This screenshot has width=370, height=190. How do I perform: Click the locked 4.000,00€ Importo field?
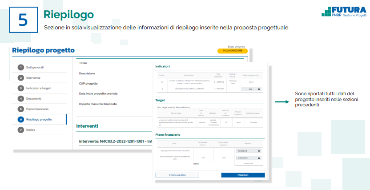pyautogui.click(x=249, y=151)
